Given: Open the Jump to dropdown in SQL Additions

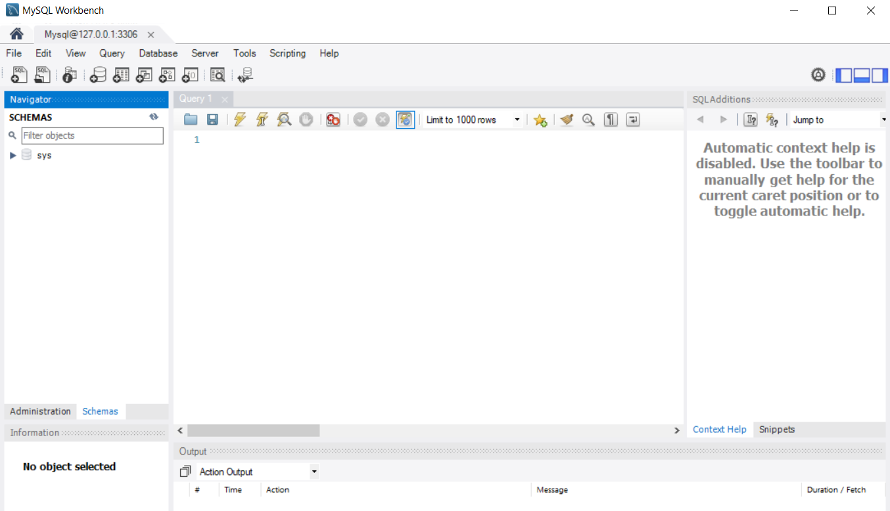Looking at the screenshot, I should point(883,120).
